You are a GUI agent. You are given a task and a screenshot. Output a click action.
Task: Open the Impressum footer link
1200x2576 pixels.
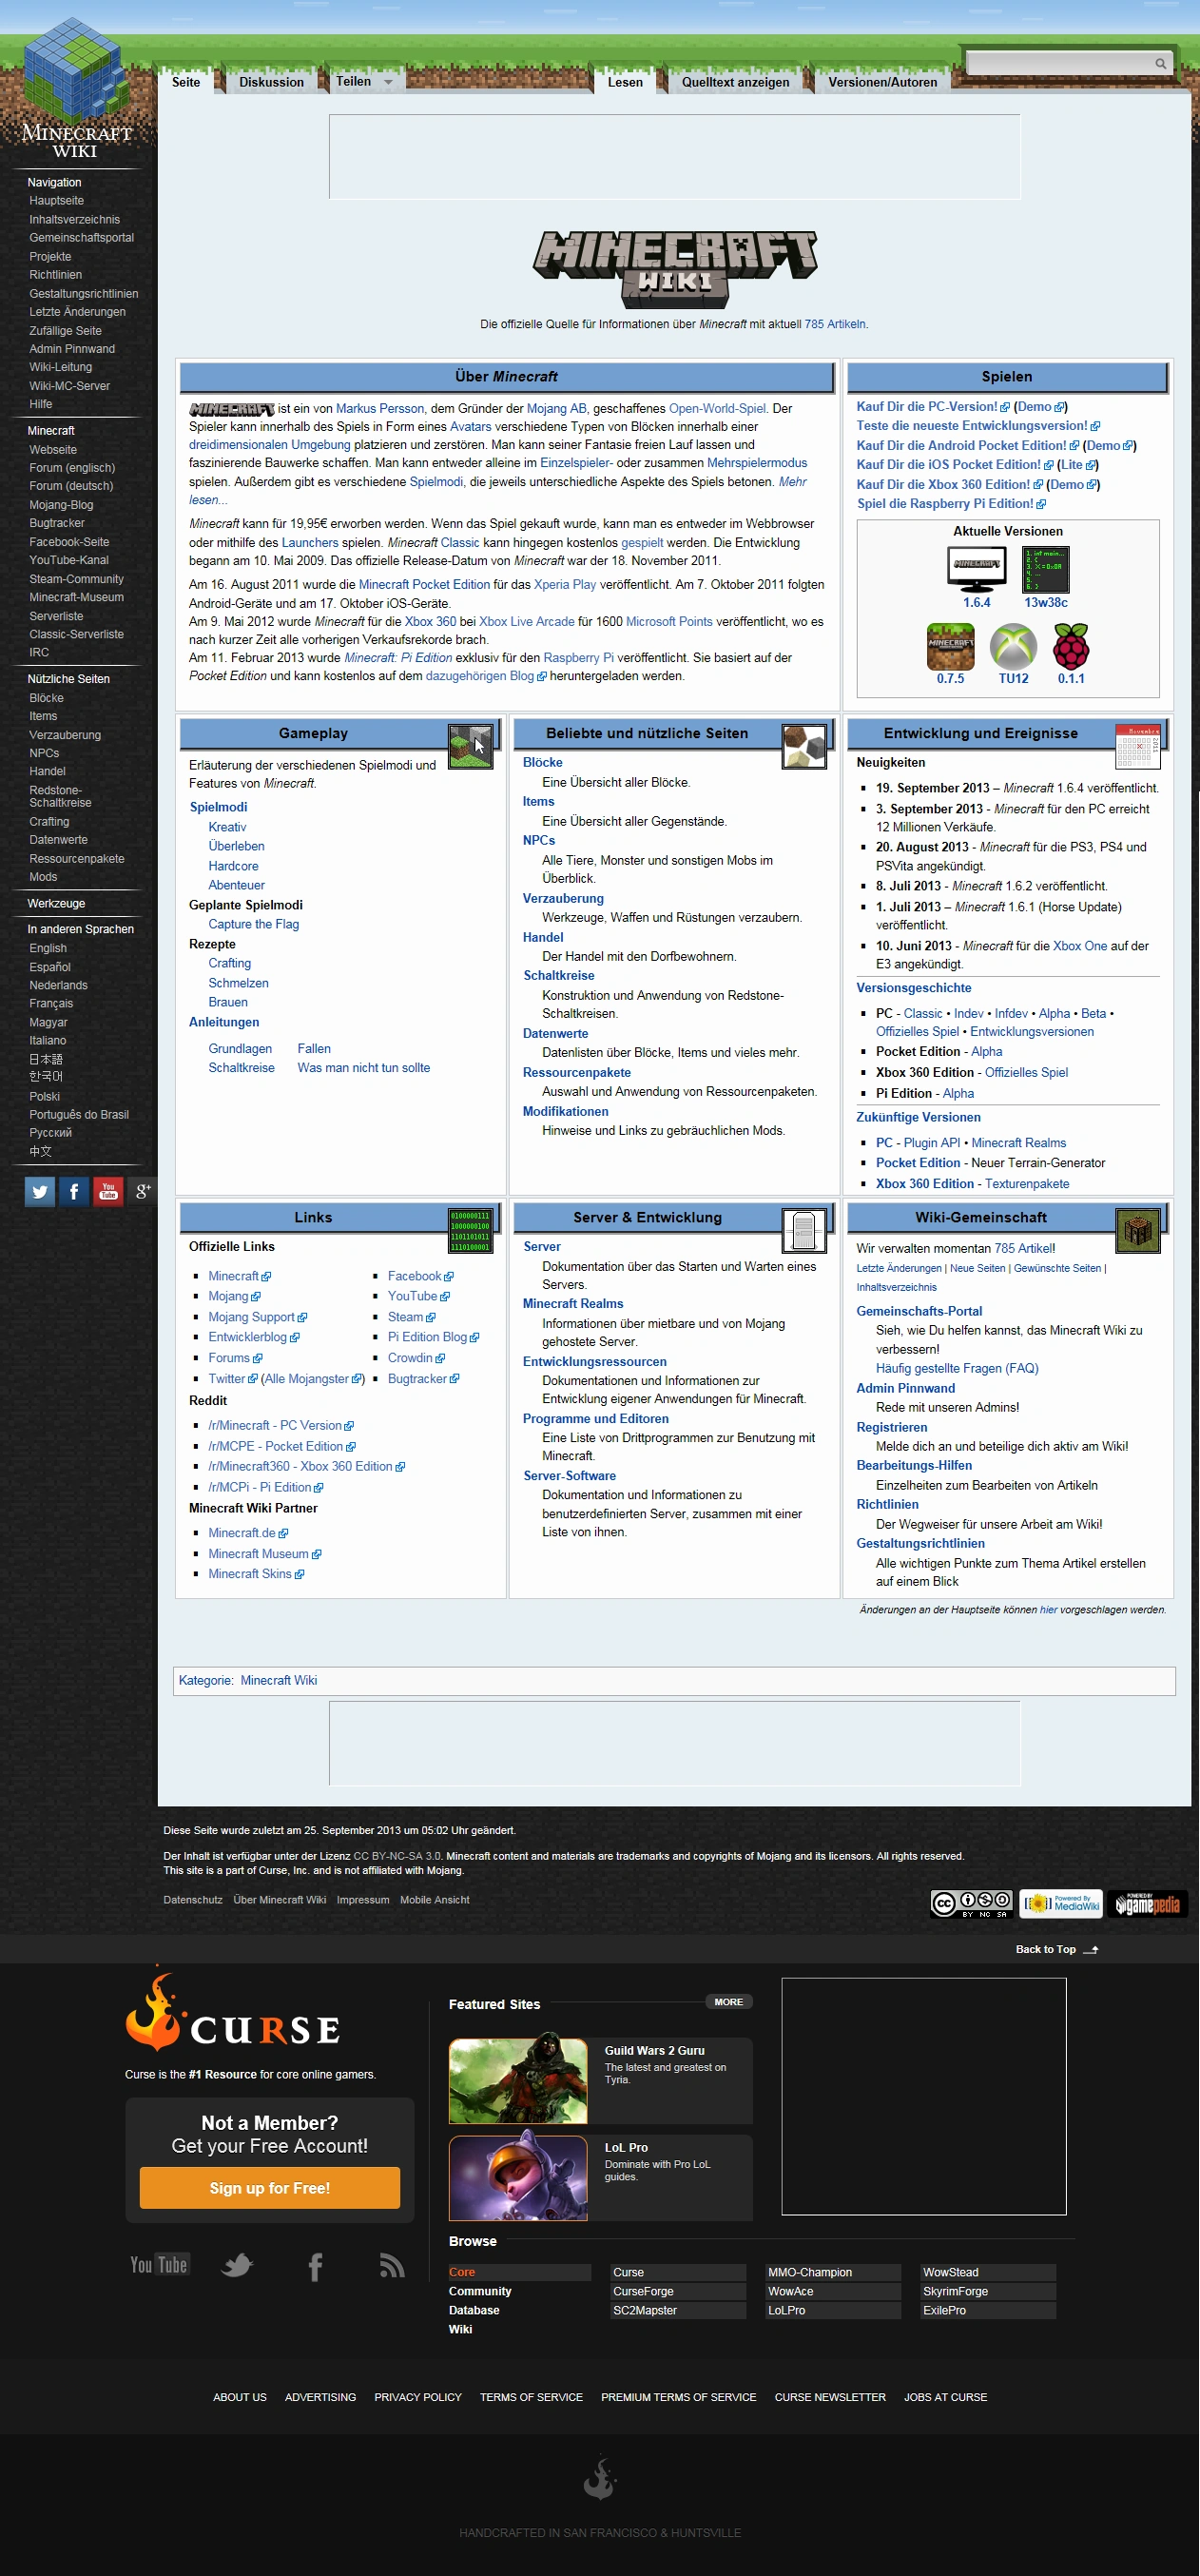363,1900
